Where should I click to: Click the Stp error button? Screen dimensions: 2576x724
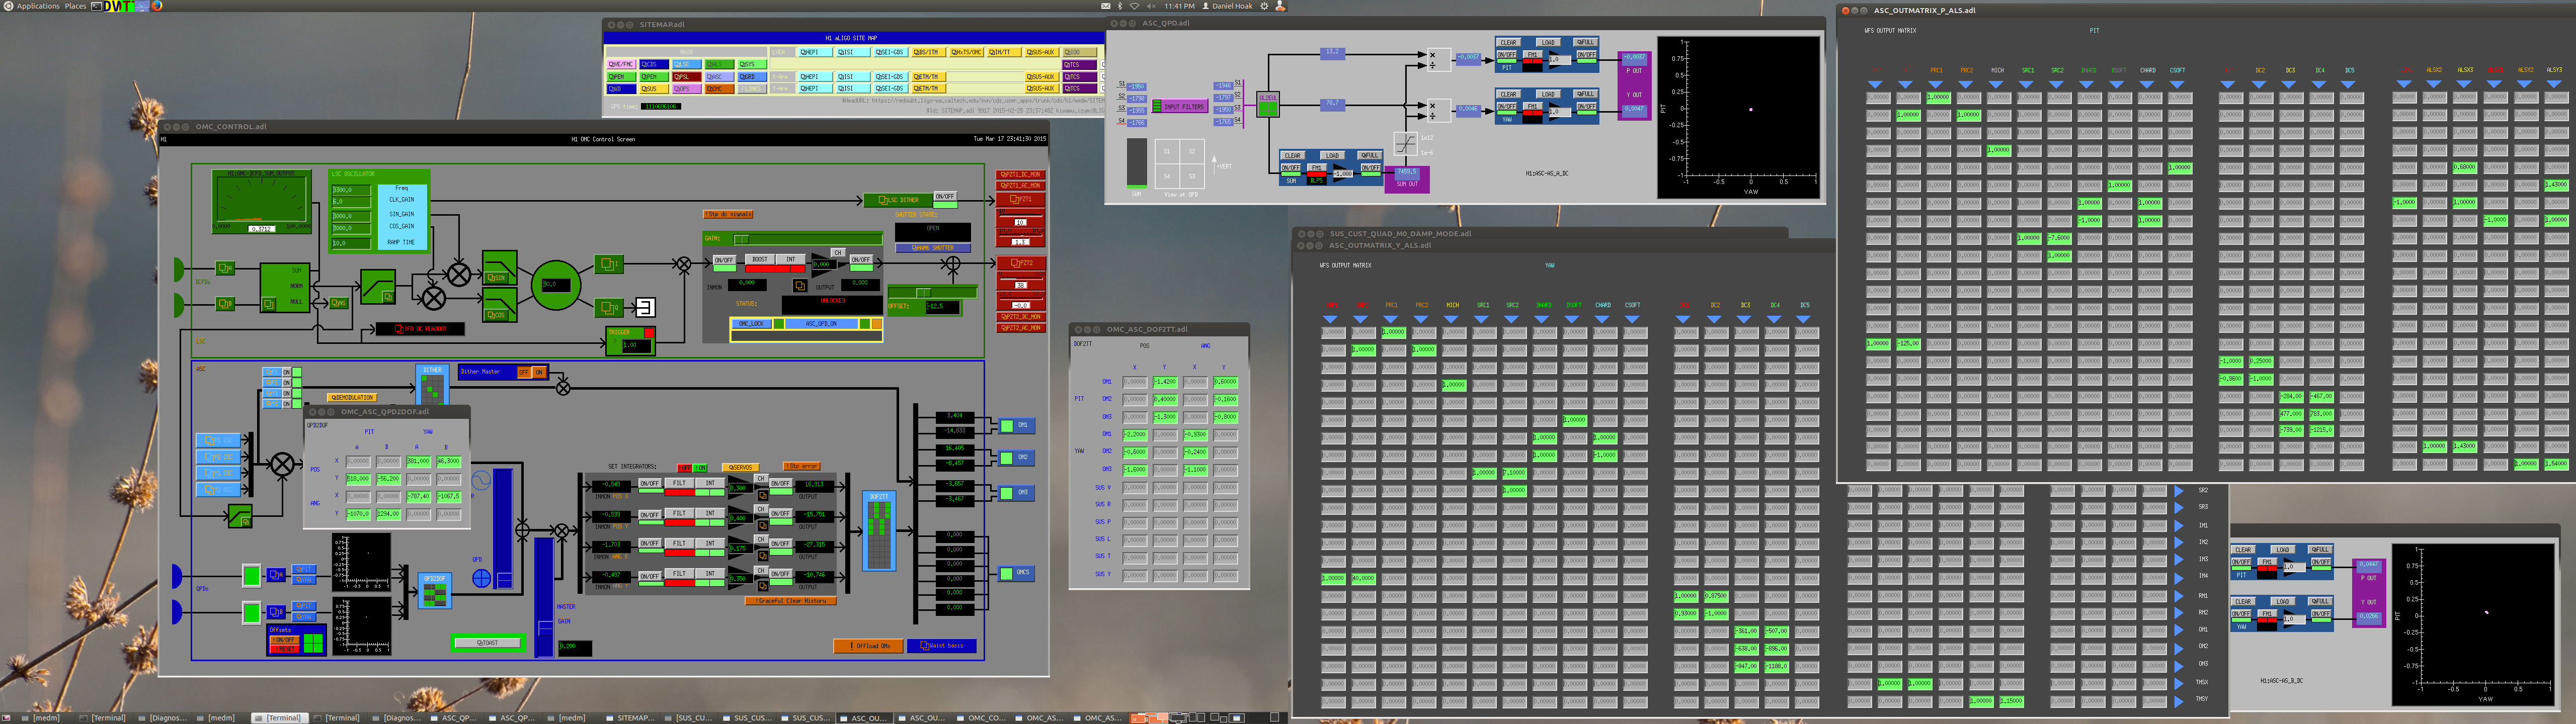802,466
